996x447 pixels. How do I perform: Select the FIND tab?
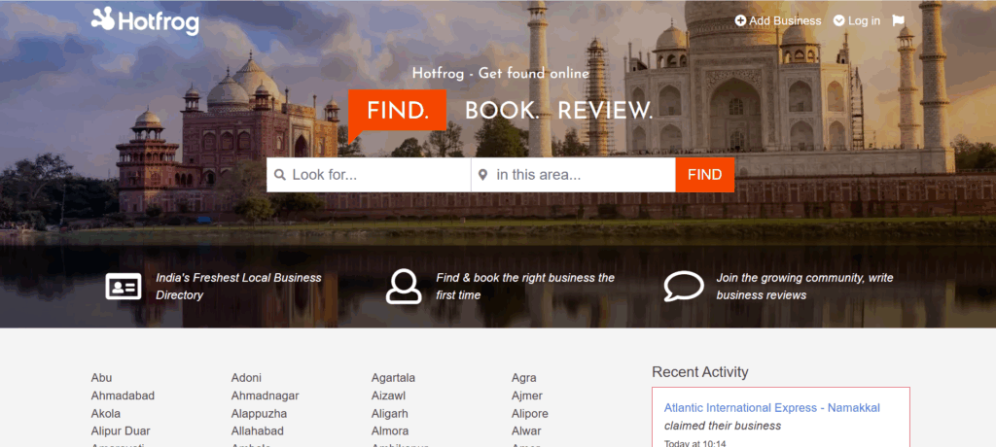pyautogui.click(x=397, y=110)
